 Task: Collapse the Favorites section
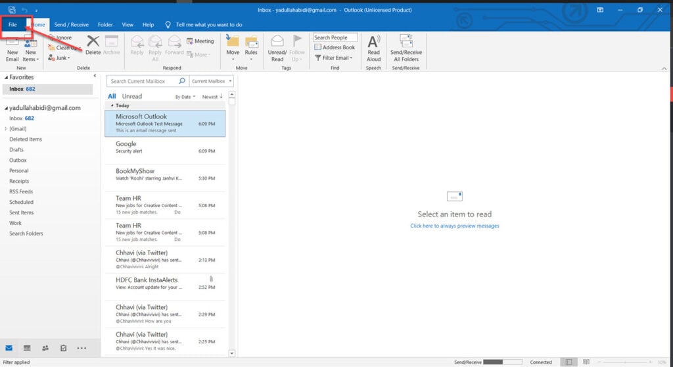click(x=6, y=78)
